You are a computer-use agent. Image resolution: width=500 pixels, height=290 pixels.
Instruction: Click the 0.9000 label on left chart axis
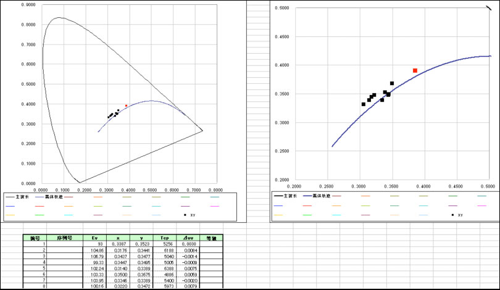28,4
